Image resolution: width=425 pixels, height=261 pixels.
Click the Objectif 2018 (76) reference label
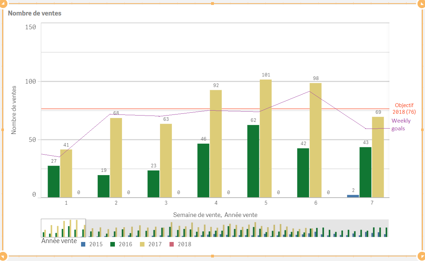coord(404,108)
